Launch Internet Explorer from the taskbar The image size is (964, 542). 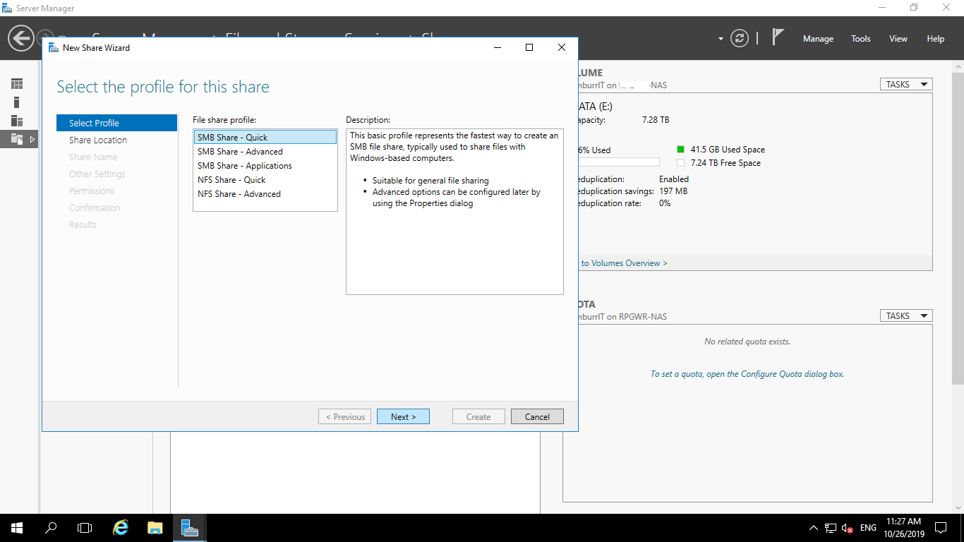pos(120,527)
